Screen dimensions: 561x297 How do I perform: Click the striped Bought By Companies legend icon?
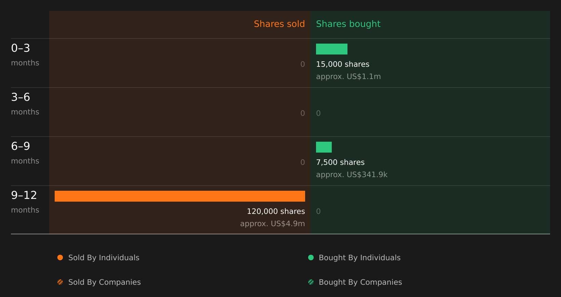(311, 282)
